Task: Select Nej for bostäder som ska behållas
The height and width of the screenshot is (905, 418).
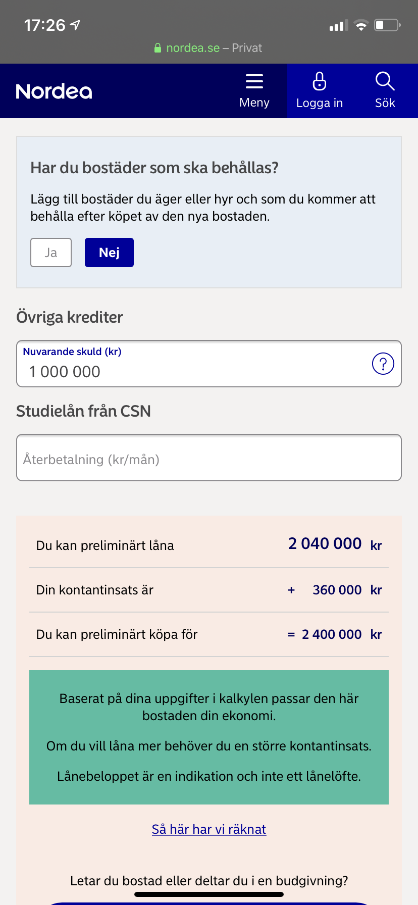Action: tap(109, 253)
